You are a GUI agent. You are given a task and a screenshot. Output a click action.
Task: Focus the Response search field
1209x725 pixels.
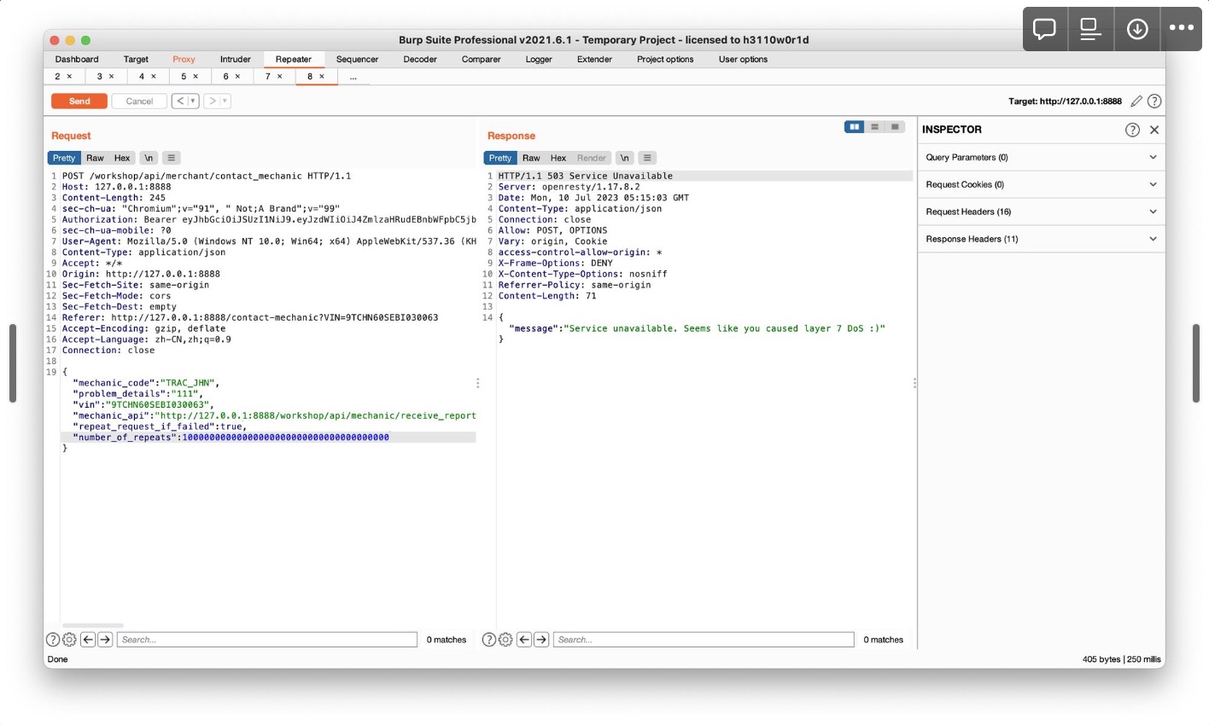point(704,640)
